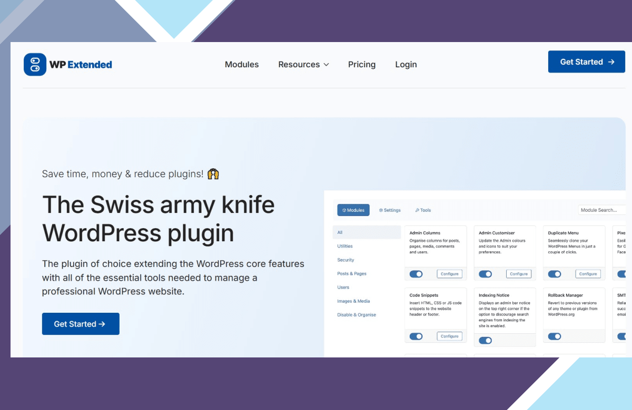This screenshot has height=410, width=632.
Task: Go to the Login page
Action: (406, 65)
